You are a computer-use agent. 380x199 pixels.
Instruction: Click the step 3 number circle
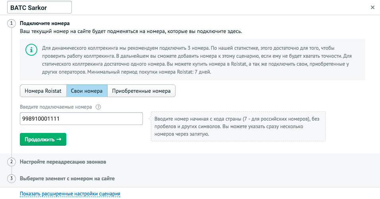click(x=12, y=178)
